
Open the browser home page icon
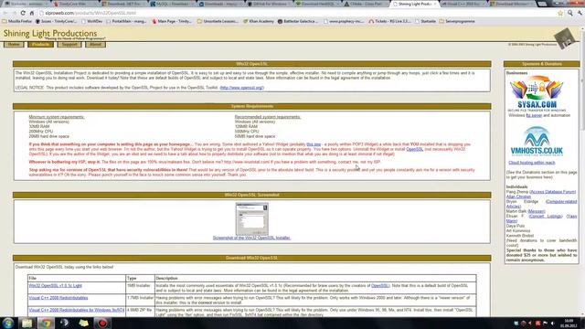(x=32, y=13)
